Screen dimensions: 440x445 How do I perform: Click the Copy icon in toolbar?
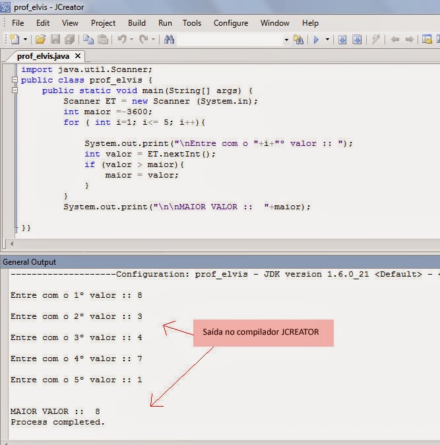88,39
